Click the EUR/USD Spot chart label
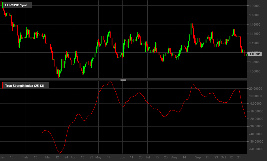Screen dimensions: 267x161 coord(16,5)
